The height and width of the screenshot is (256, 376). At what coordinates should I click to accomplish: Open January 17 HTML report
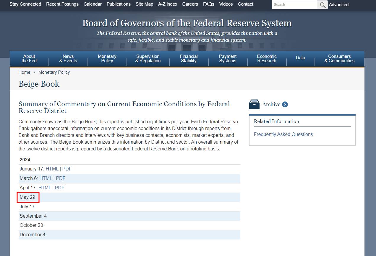[52, 169]
